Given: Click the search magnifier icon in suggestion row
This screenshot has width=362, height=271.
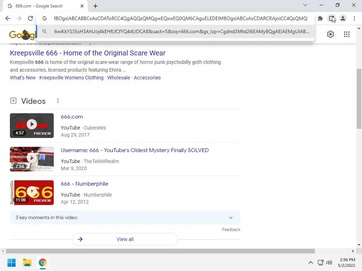Looking at the screenshot, I should [x=44, y=31].
